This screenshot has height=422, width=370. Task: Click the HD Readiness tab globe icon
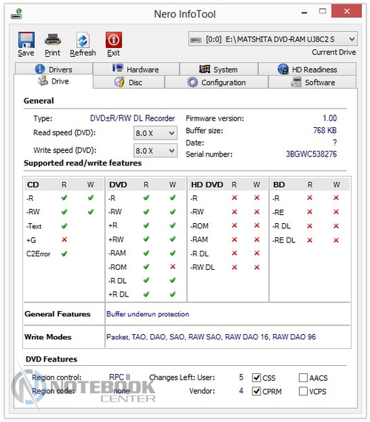pyautogui.click(x=283, y=69)
